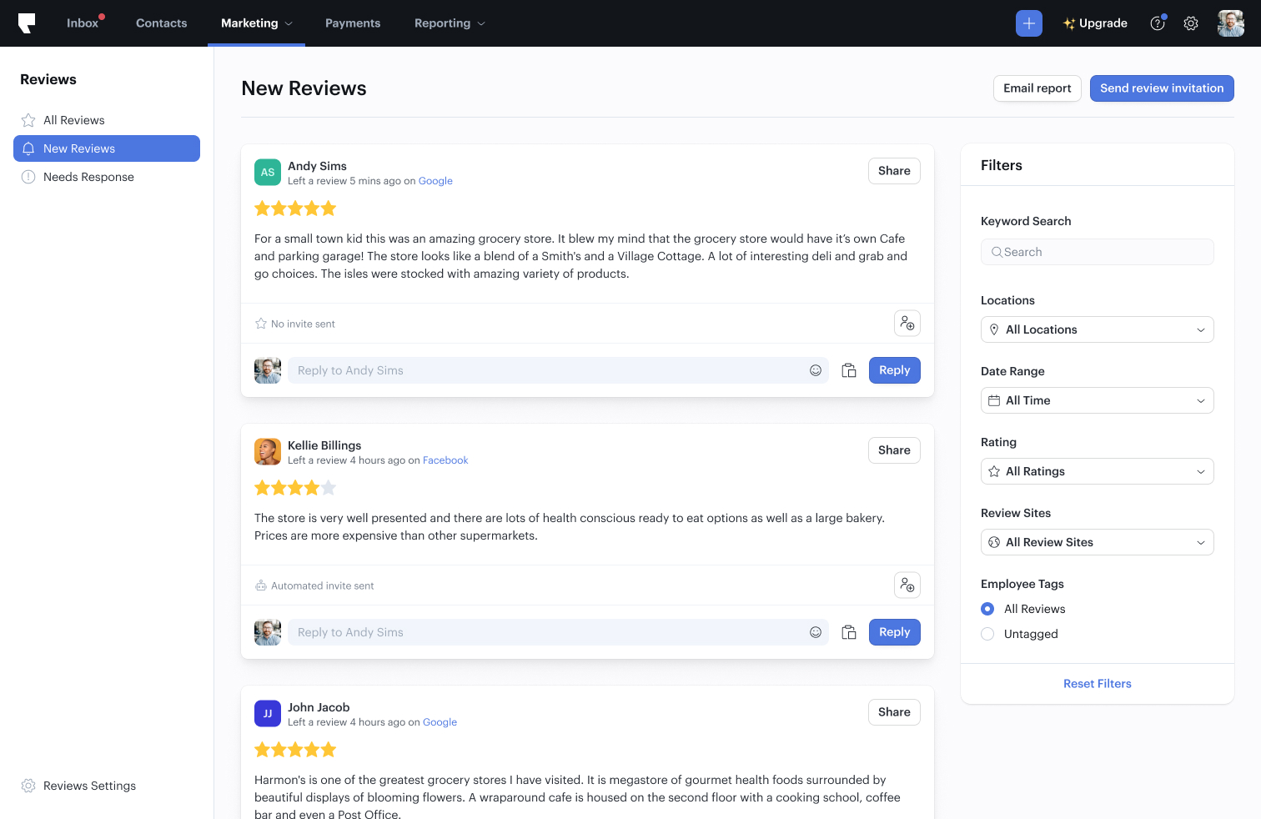Click the template clipboard icon beside first Reply

pos(849,370)
